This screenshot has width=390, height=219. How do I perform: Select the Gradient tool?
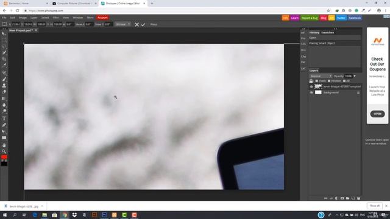click(4, 99)
